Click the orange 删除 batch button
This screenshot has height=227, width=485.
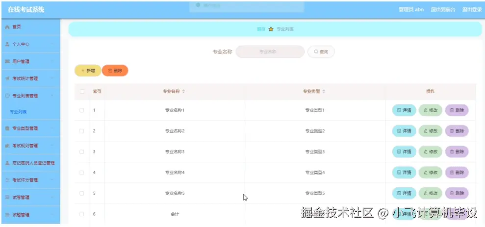tap(115, 71)
